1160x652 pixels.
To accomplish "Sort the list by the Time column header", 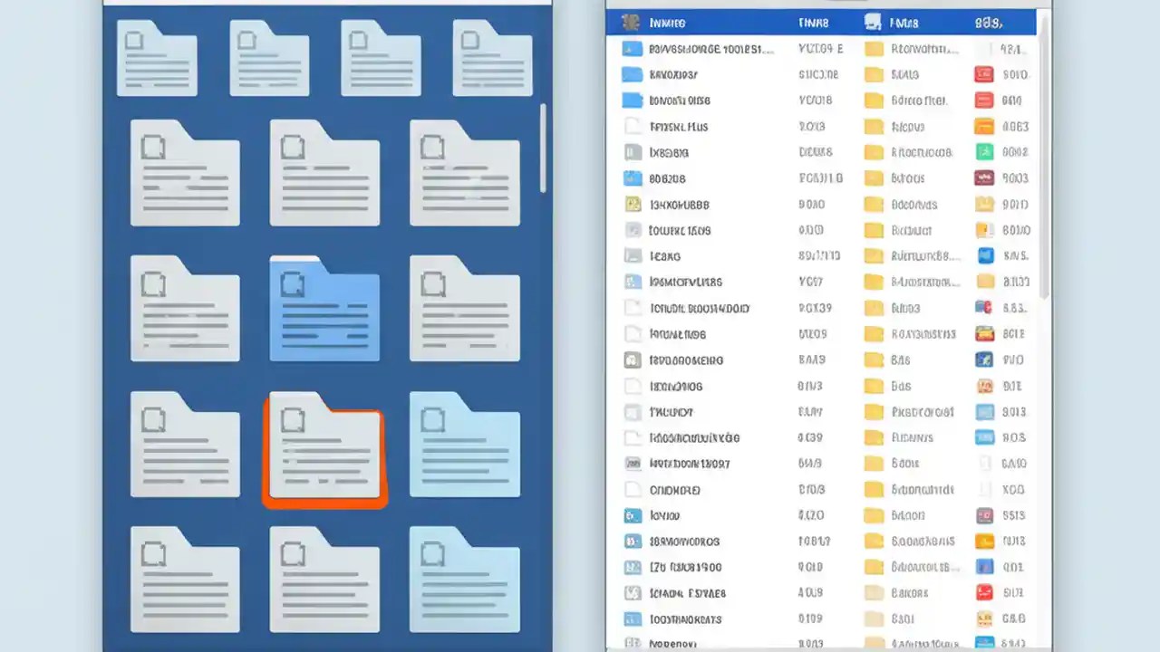I will pyautogui.click(x=814, y=22).
